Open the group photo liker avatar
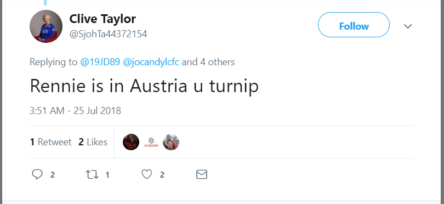Screen dimensions: 444x204 [x=171, y=142]
